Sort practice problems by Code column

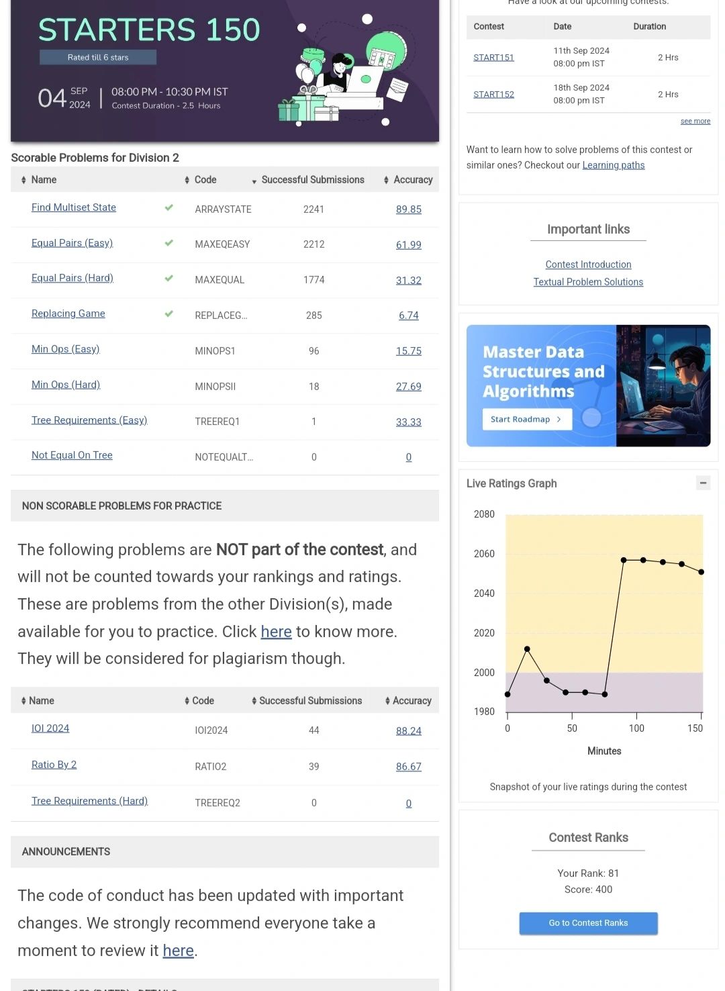pyautogui.click(x=199, y=701)
